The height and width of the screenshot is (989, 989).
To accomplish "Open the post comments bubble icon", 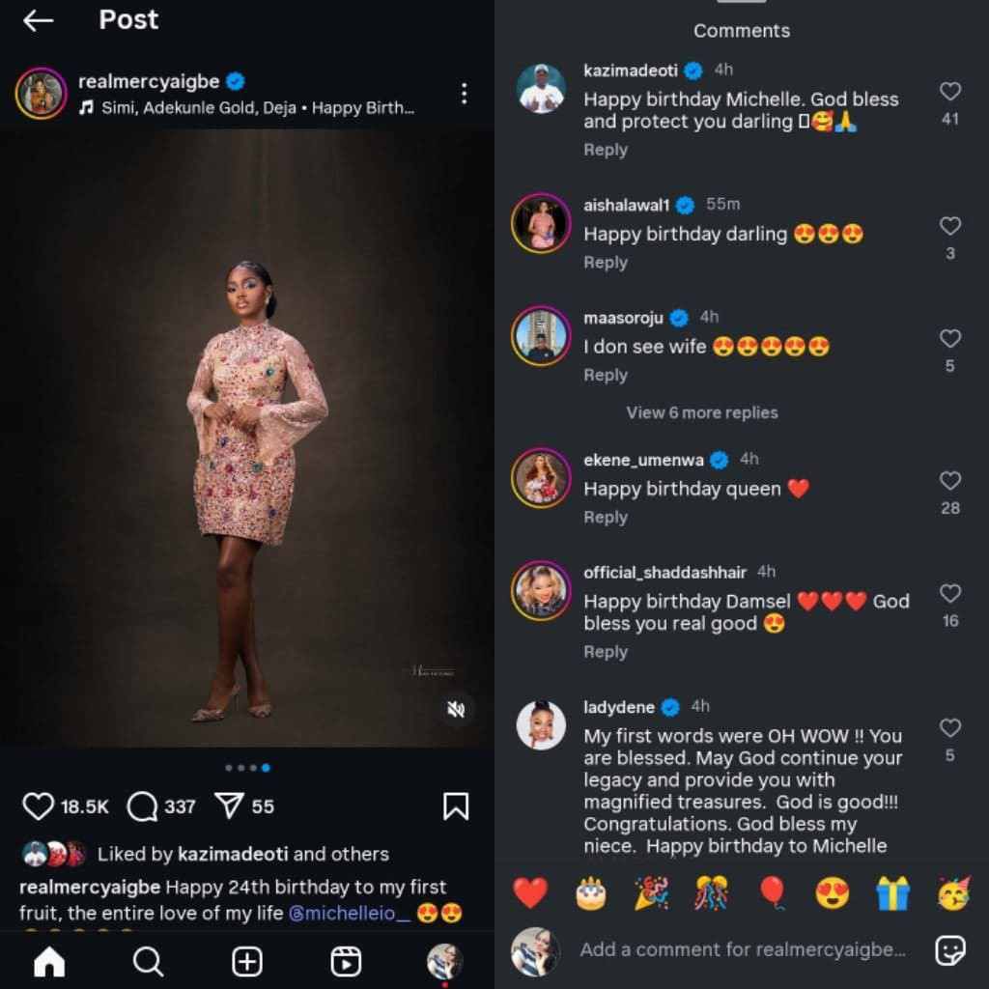I will click(x=142, y=806).
